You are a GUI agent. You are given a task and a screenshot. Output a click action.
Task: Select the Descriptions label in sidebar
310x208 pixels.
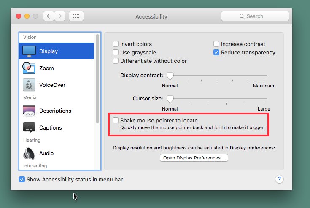[55, 111]
